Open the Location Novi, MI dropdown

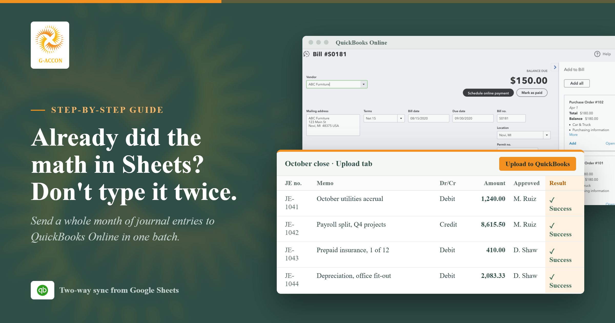(x=547, y=135)
